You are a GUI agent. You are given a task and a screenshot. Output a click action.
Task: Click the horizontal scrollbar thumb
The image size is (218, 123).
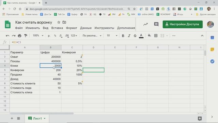pyautogui.click(x=42, y=113)
